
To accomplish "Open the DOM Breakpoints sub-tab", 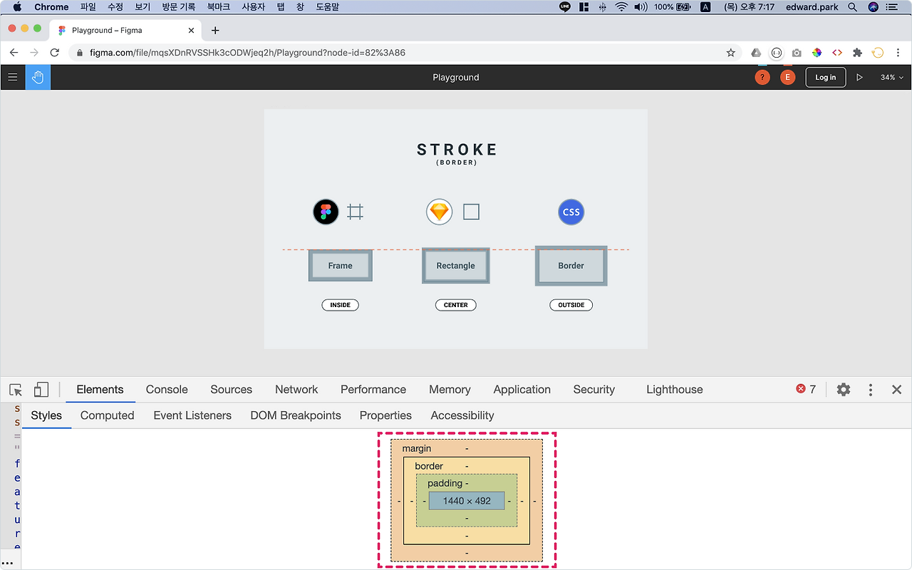I will click(x=296, y=415).
